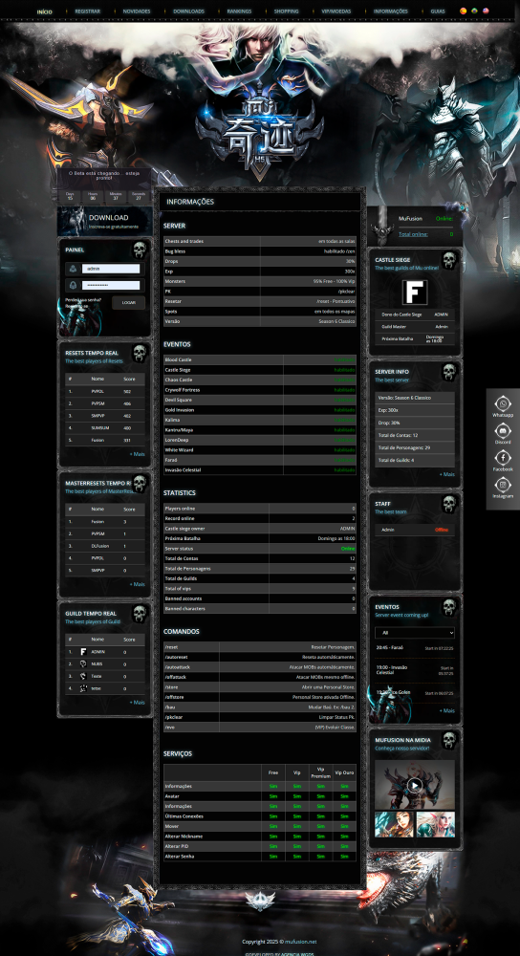520x956 pixels.
Task: Switch language with the Spain flag icon
Action: 463,11
